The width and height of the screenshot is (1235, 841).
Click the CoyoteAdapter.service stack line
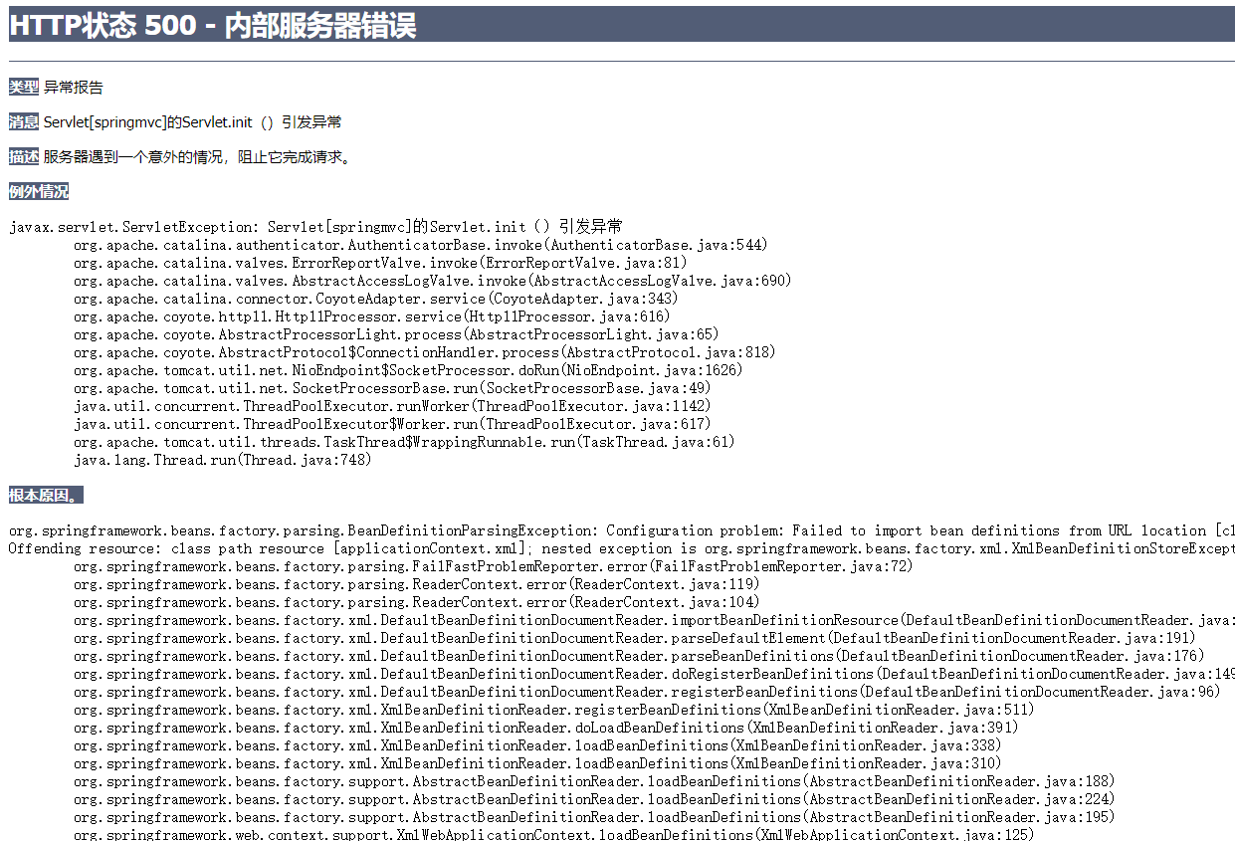(376, 299)
